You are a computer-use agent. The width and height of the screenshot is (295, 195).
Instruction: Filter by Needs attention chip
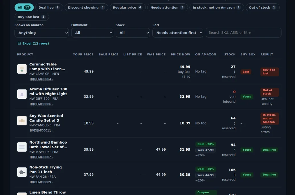pyautogui.click(x=167, y=7)
